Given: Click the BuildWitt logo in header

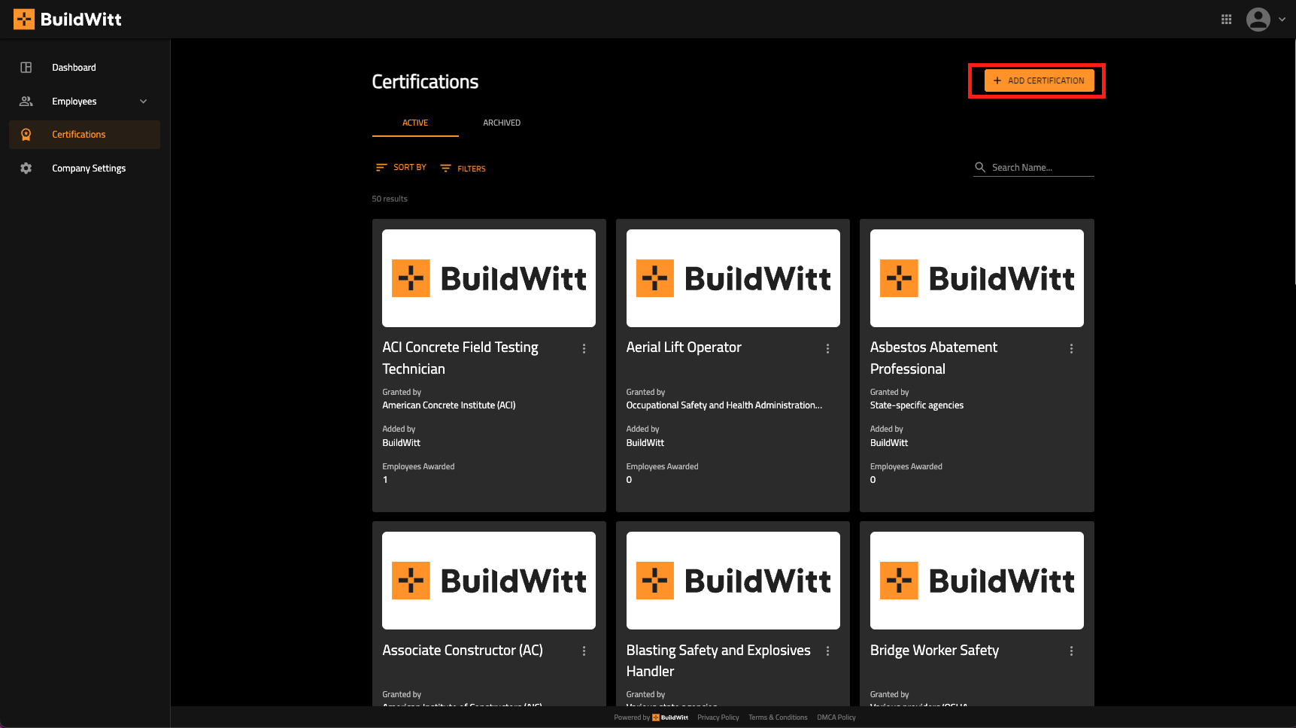Looking at the screenshot, I should point(68,20).
